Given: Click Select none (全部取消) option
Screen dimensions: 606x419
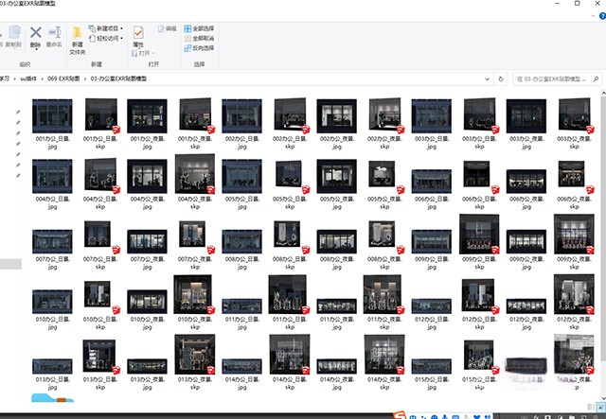Looking at the screenshot, I should (199, 38).
